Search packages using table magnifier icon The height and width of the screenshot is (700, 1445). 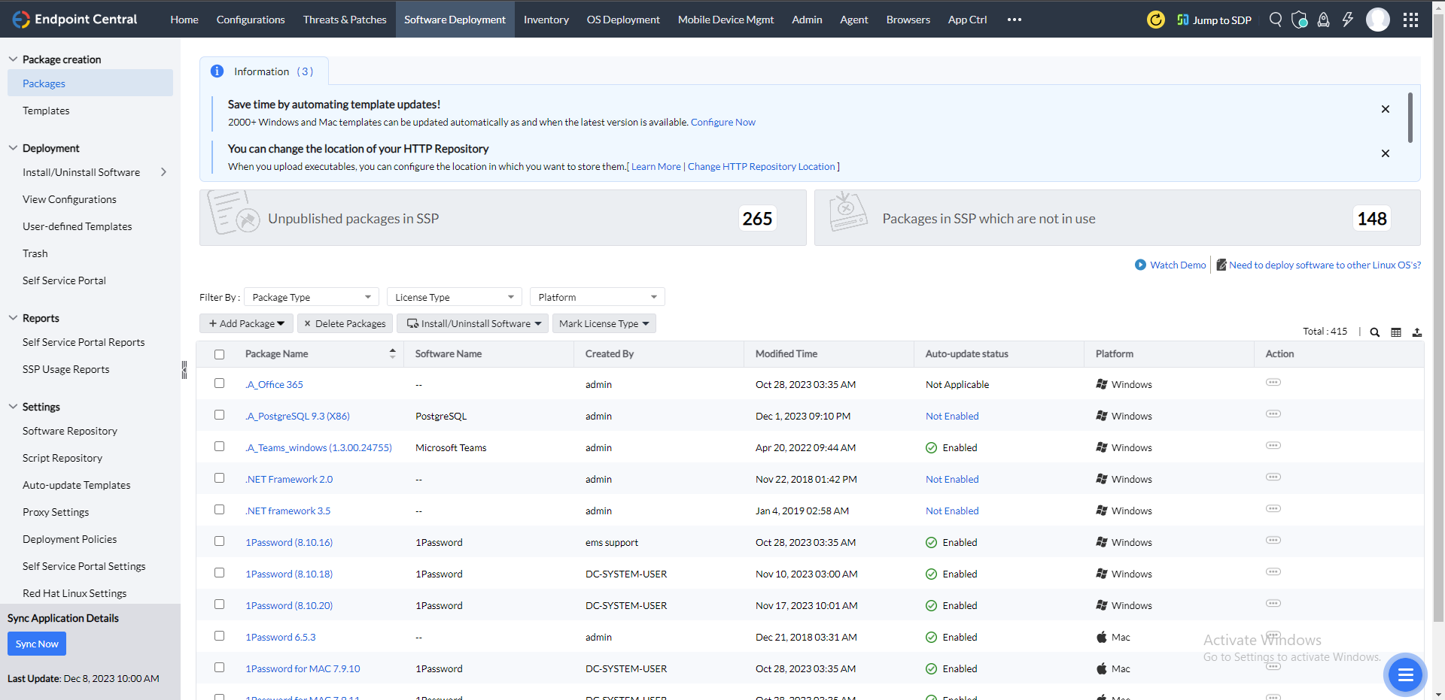tap(1374, 332)
